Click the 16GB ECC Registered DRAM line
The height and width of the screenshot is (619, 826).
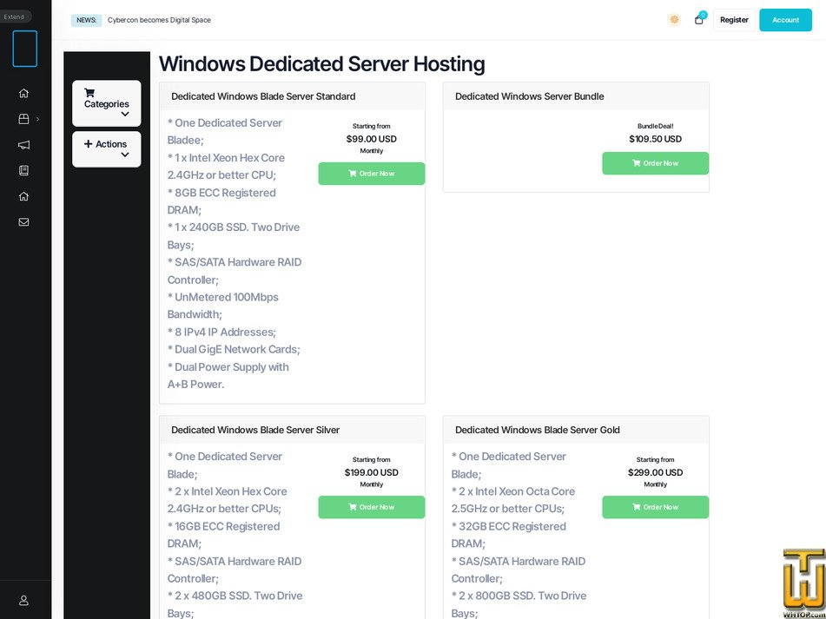(x=224, y=535)
